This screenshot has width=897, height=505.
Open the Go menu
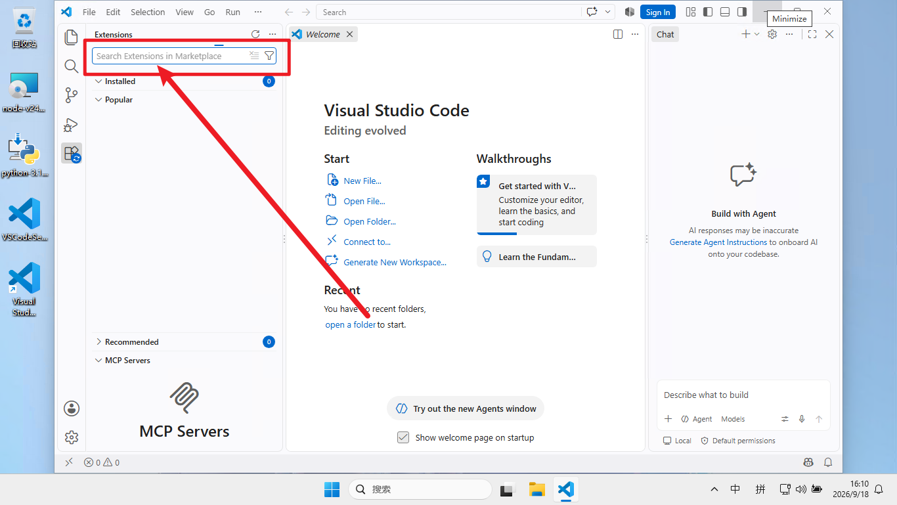(209, 12)
